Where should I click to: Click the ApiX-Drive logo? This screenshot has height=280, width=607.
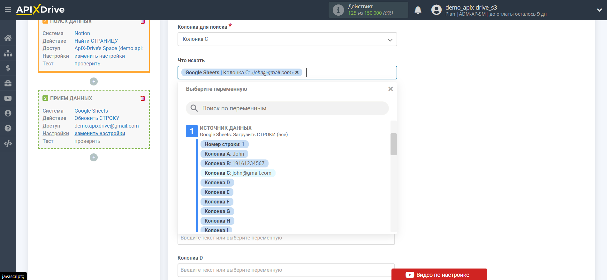point(40,10)
